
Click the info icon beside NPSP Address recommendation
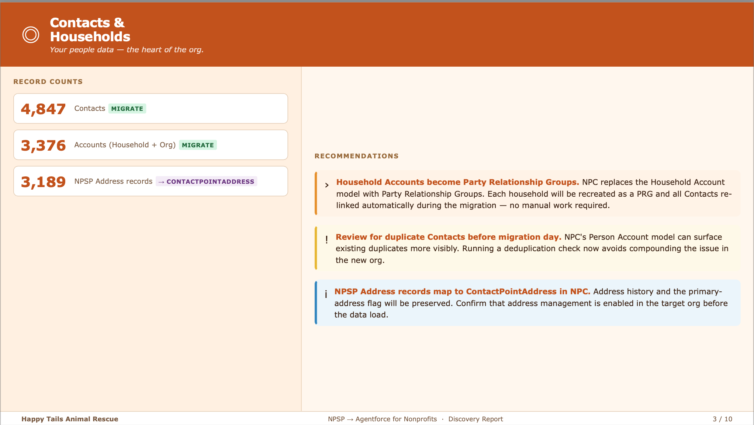point(326,294)
